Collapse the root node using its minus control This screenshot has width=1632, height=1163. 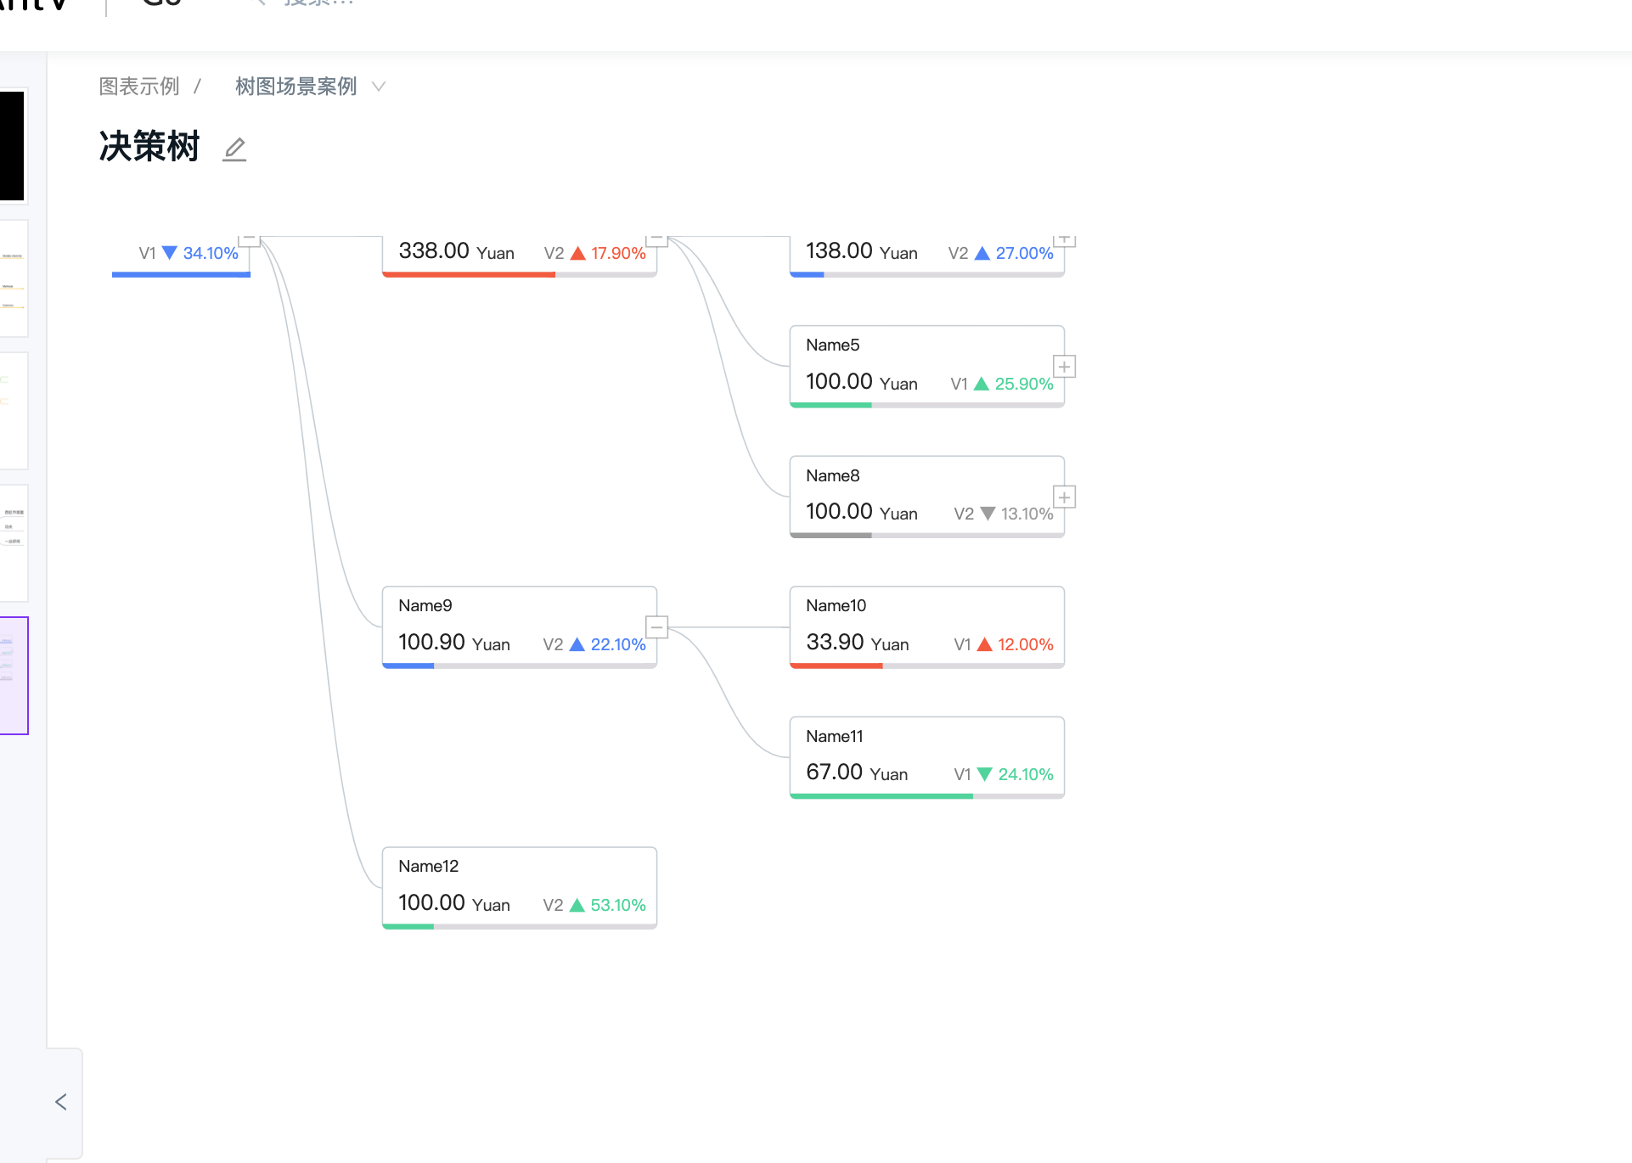(x=250, y=239)
